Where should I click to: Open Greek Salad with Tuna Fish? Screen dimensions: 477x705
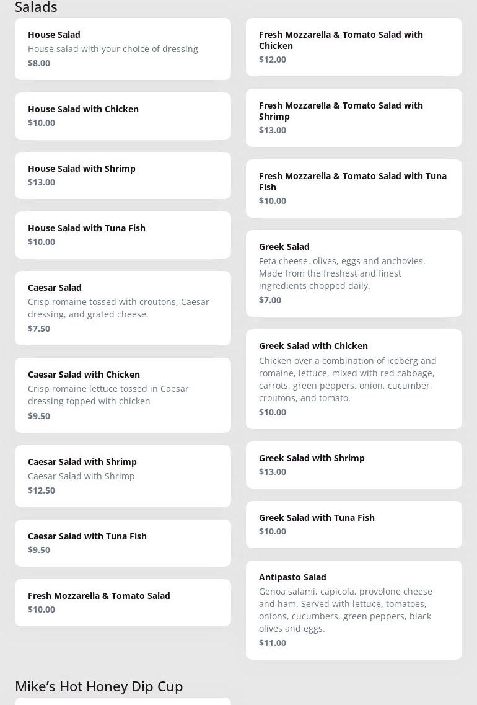[x=354, y=524]
